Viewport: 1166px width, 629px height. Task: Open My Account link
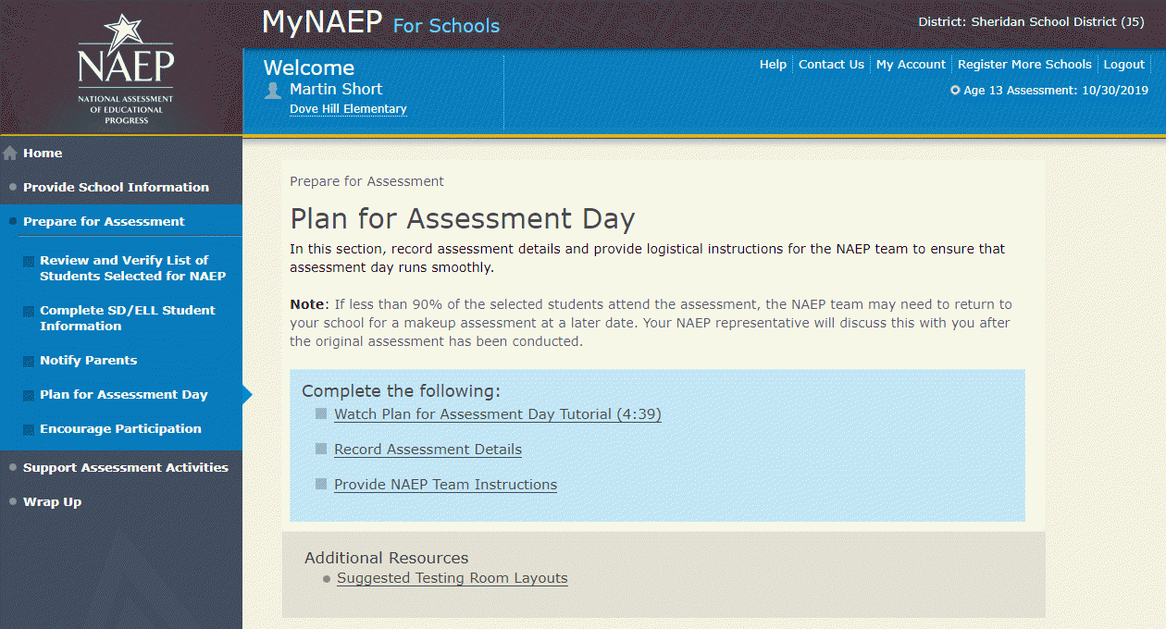click(911, 65)
